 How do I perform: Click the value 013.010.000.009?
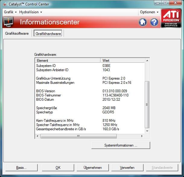coord(115,91)
